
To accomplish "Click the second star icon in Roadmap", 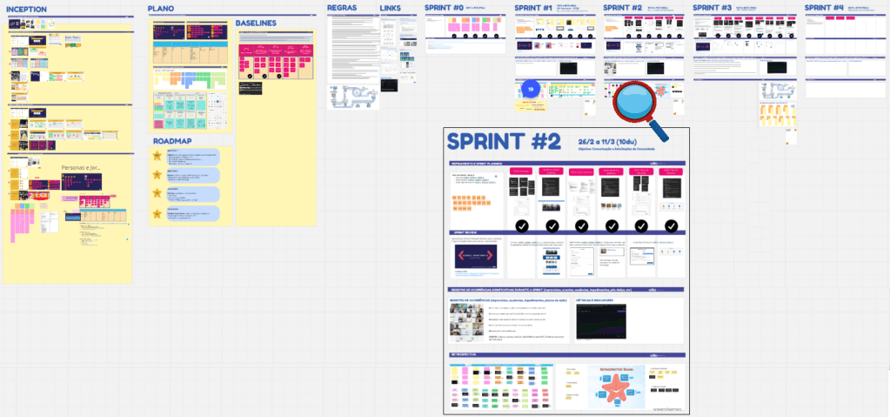I will (157, 174).
